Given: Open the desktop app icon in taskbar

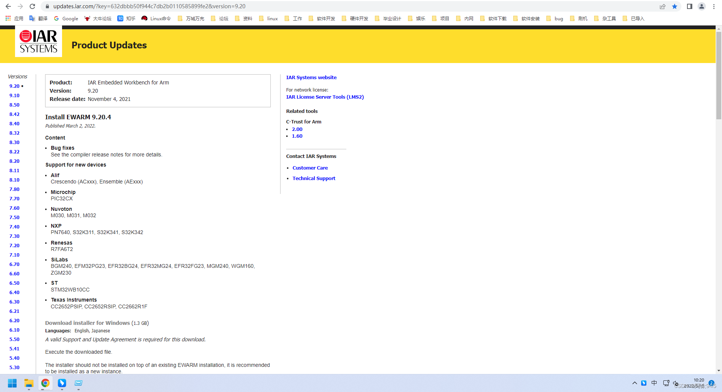Looking at the screenshot, I should (79, 383).
